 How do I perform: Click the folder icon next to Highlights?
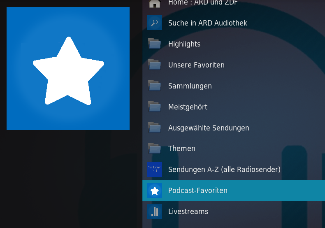(x=155, y=44)
